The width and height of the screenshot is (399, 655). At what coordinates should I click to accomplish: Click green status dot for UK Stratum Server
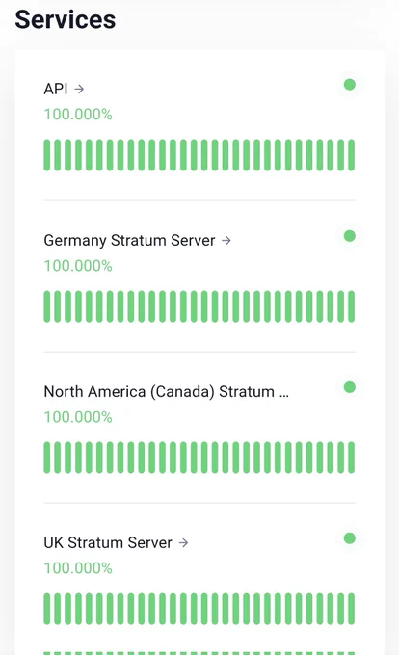click(x=350, y=538)
